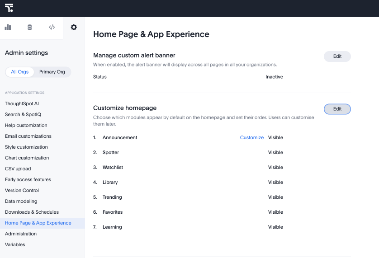Image resolution: width=379 pixels, height=258 pixels.
Task: Click the Inactive status value
Action: pos(274,77)
